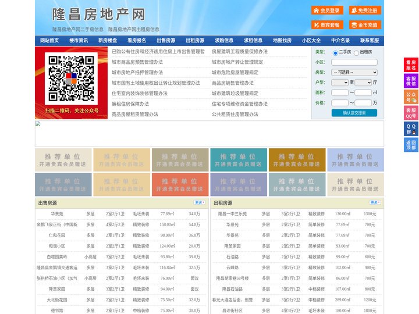
Task: Open the 地图找房 nav item
Action: (x=282, y=41)
